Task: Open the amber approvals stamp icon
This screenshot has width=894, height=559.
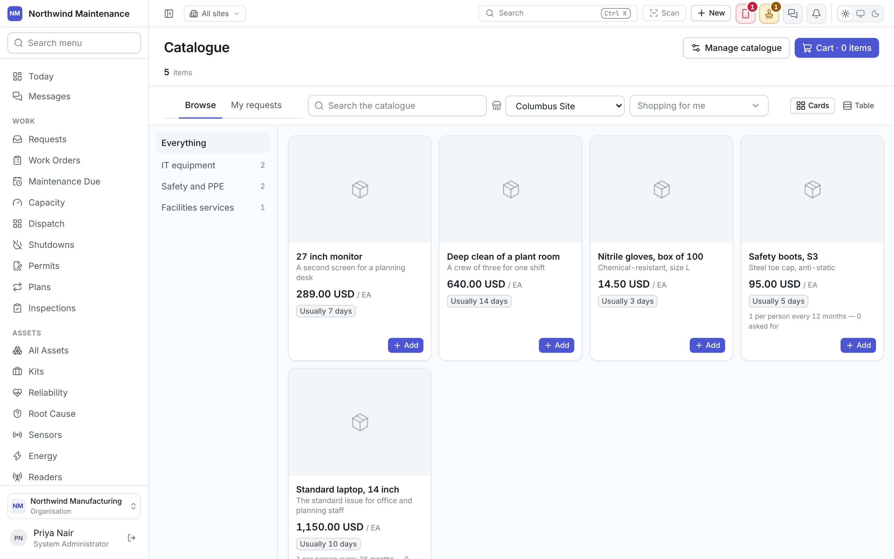Action: tap(769, 14)
